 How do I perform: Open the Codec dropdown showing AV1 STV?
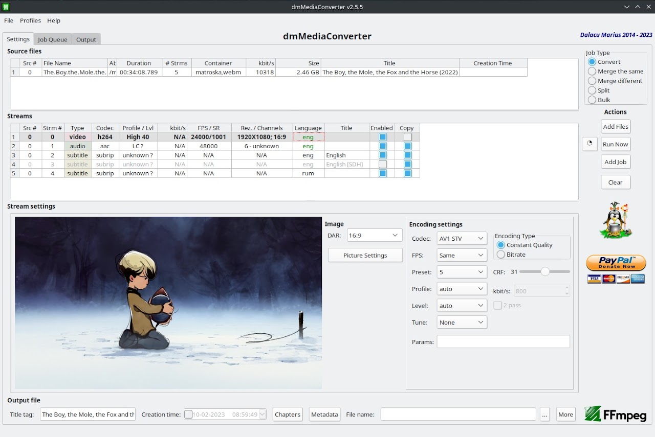(x=461, y=238)
